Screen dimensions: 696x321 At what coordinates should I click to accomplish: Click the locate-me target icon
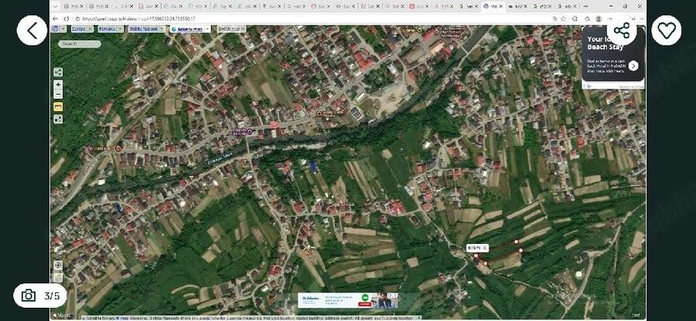(58, 265)
